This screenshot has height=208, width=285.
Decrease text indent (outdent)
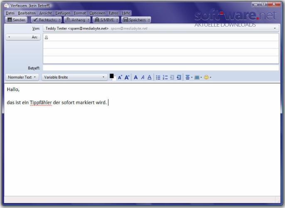point(172,77)
